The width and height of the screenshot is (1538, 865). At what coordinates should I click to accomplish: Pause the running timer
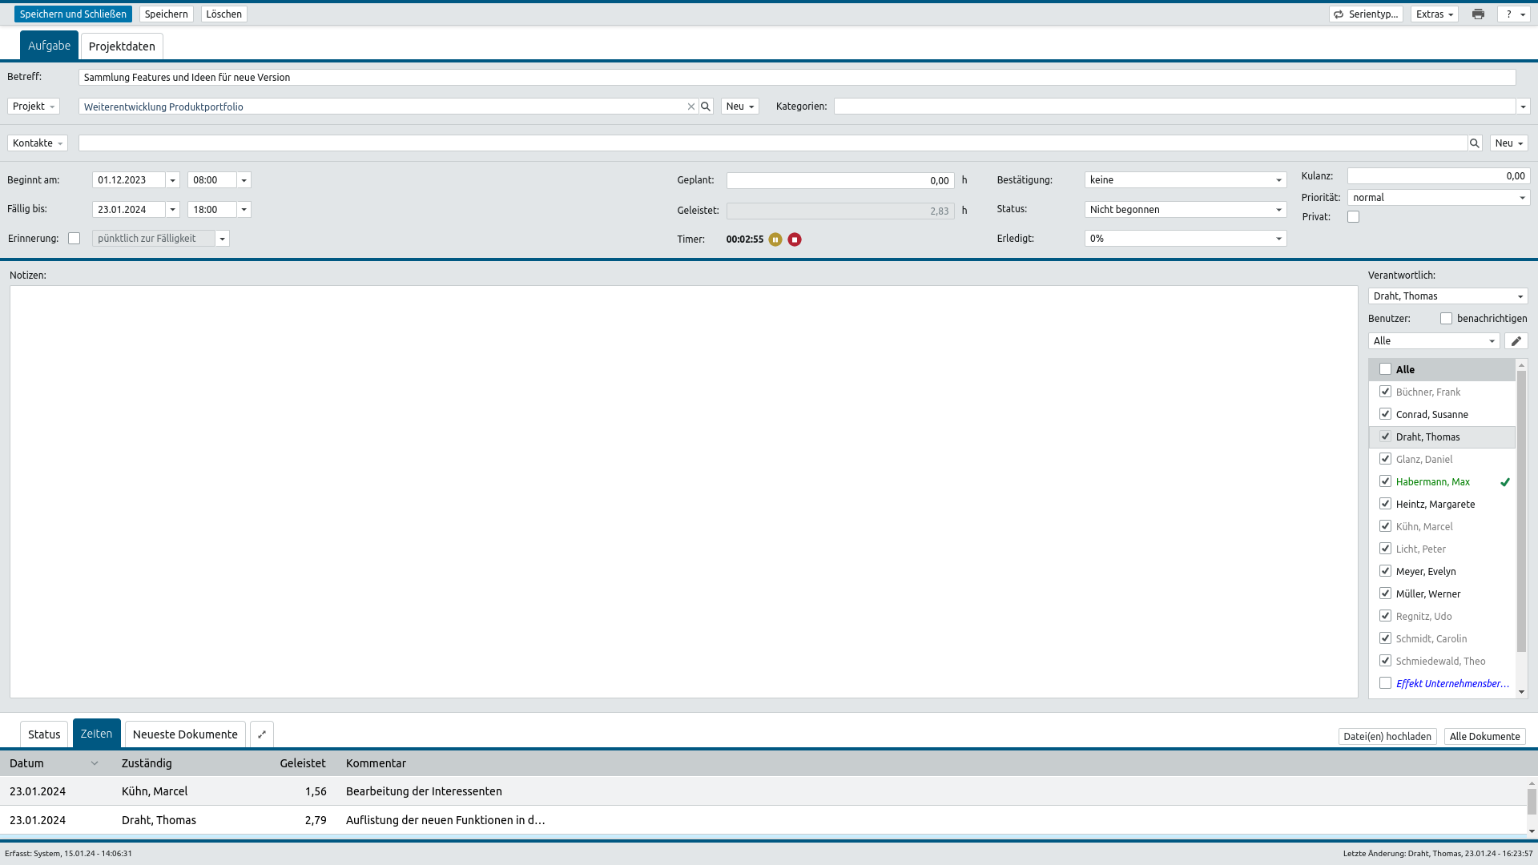point(775,239)
